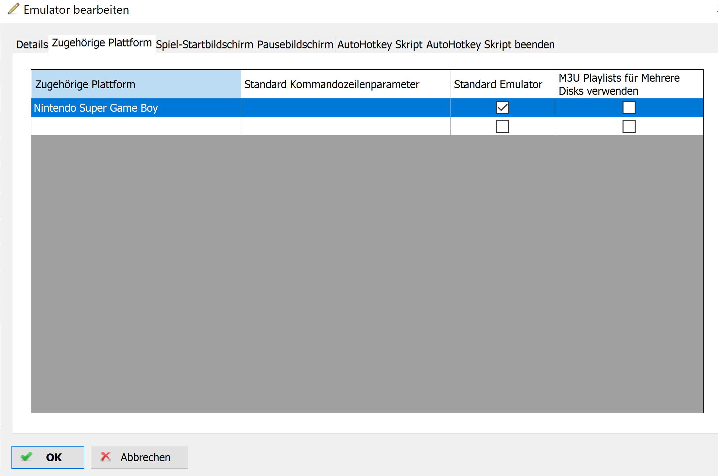Open the AutoHotkey Skript beenden tab
Image resolution: width=718 pixels, height=476 pixels.
pyautogui.click(x=490, y=44)
